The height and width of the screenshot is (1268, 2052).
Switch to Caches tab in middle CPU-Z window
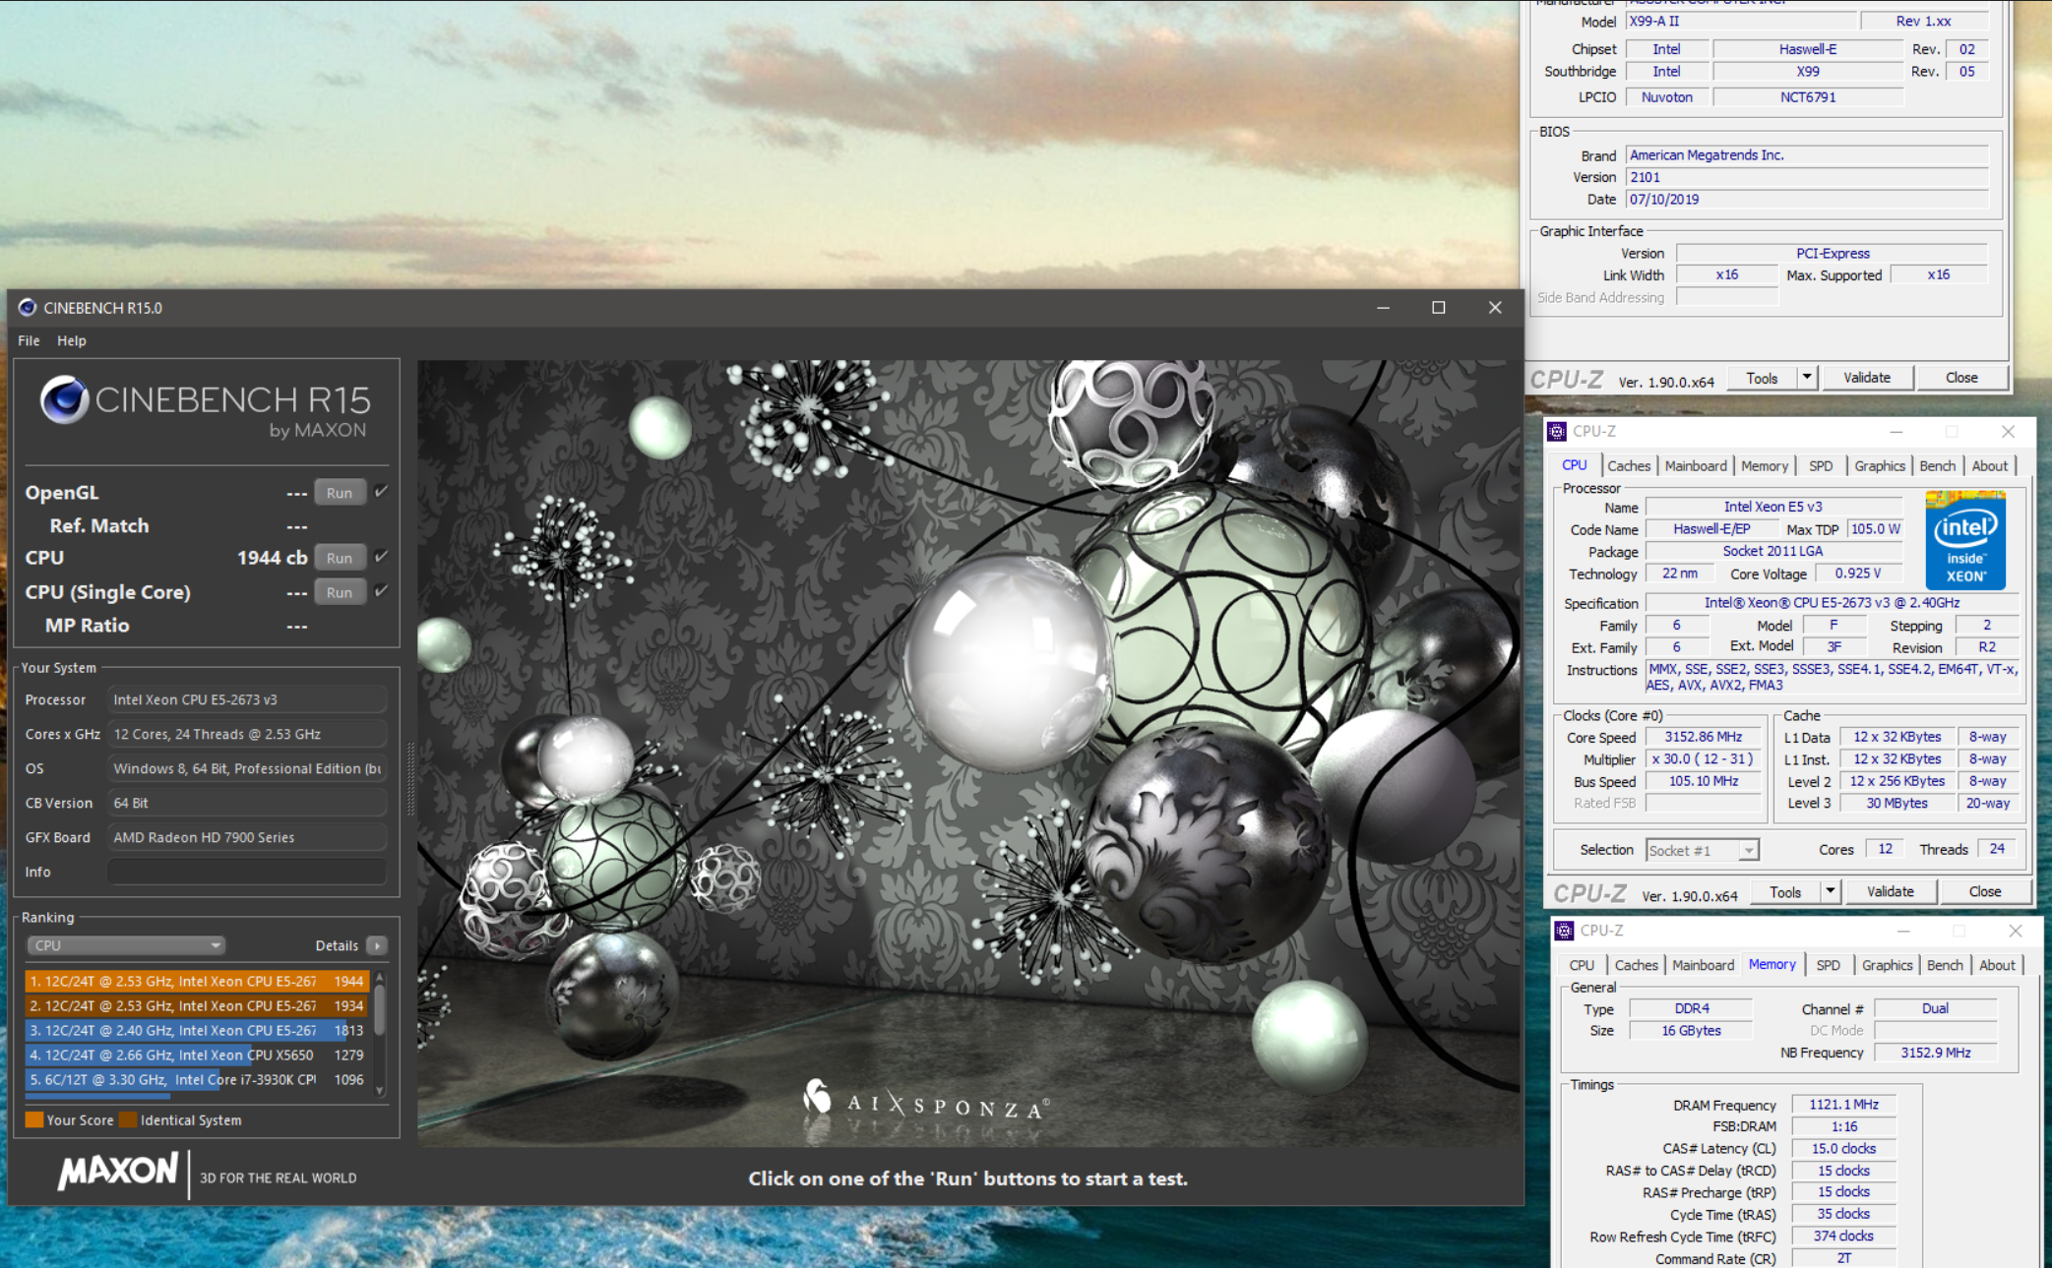pos(1629,466)
